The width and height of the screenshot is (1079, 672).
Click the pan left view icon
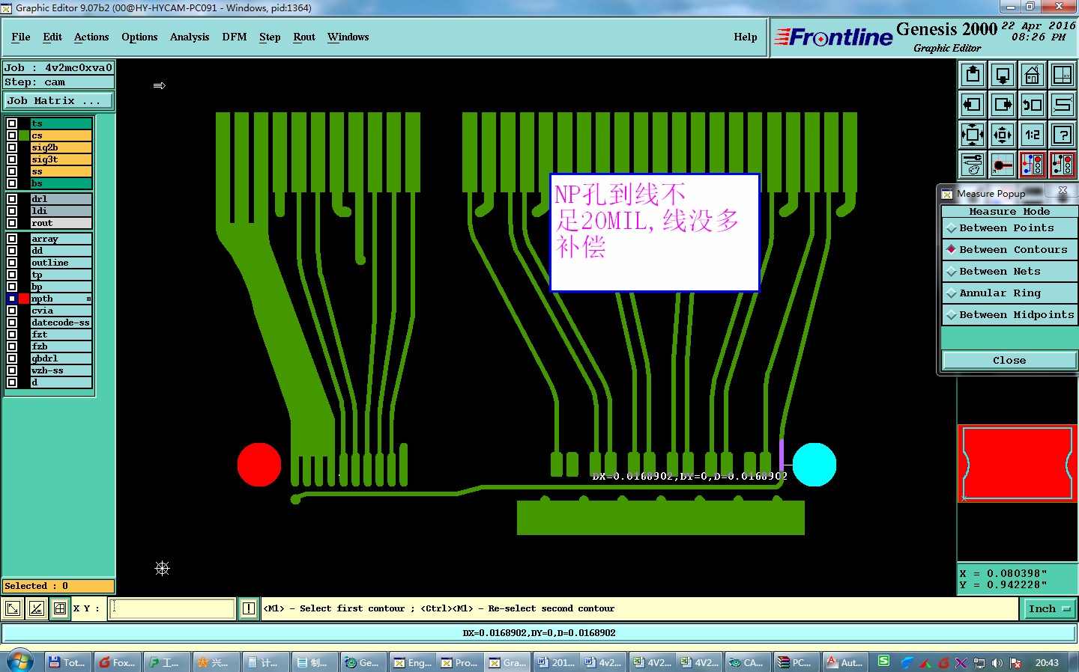tap(973, 105)
